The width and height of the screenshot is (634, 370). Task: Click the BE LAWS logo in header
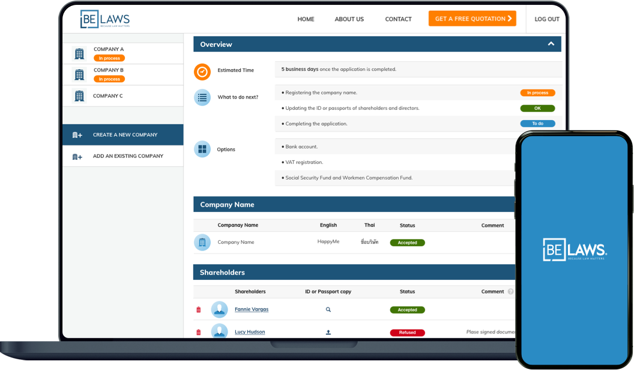(x=105, y=19)
